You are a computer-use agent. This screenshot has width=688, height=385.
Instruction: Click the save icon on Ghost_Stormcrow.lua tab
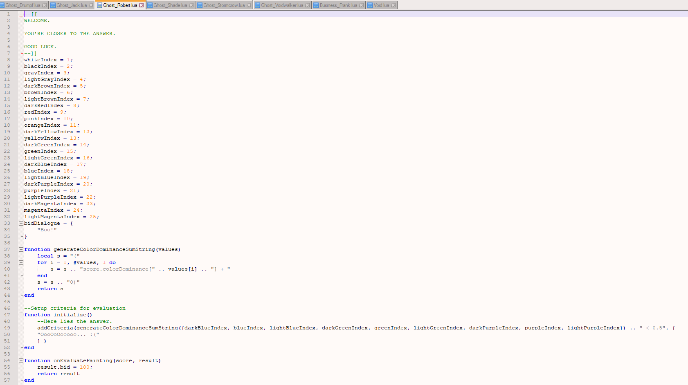click(x=200, y=5)
